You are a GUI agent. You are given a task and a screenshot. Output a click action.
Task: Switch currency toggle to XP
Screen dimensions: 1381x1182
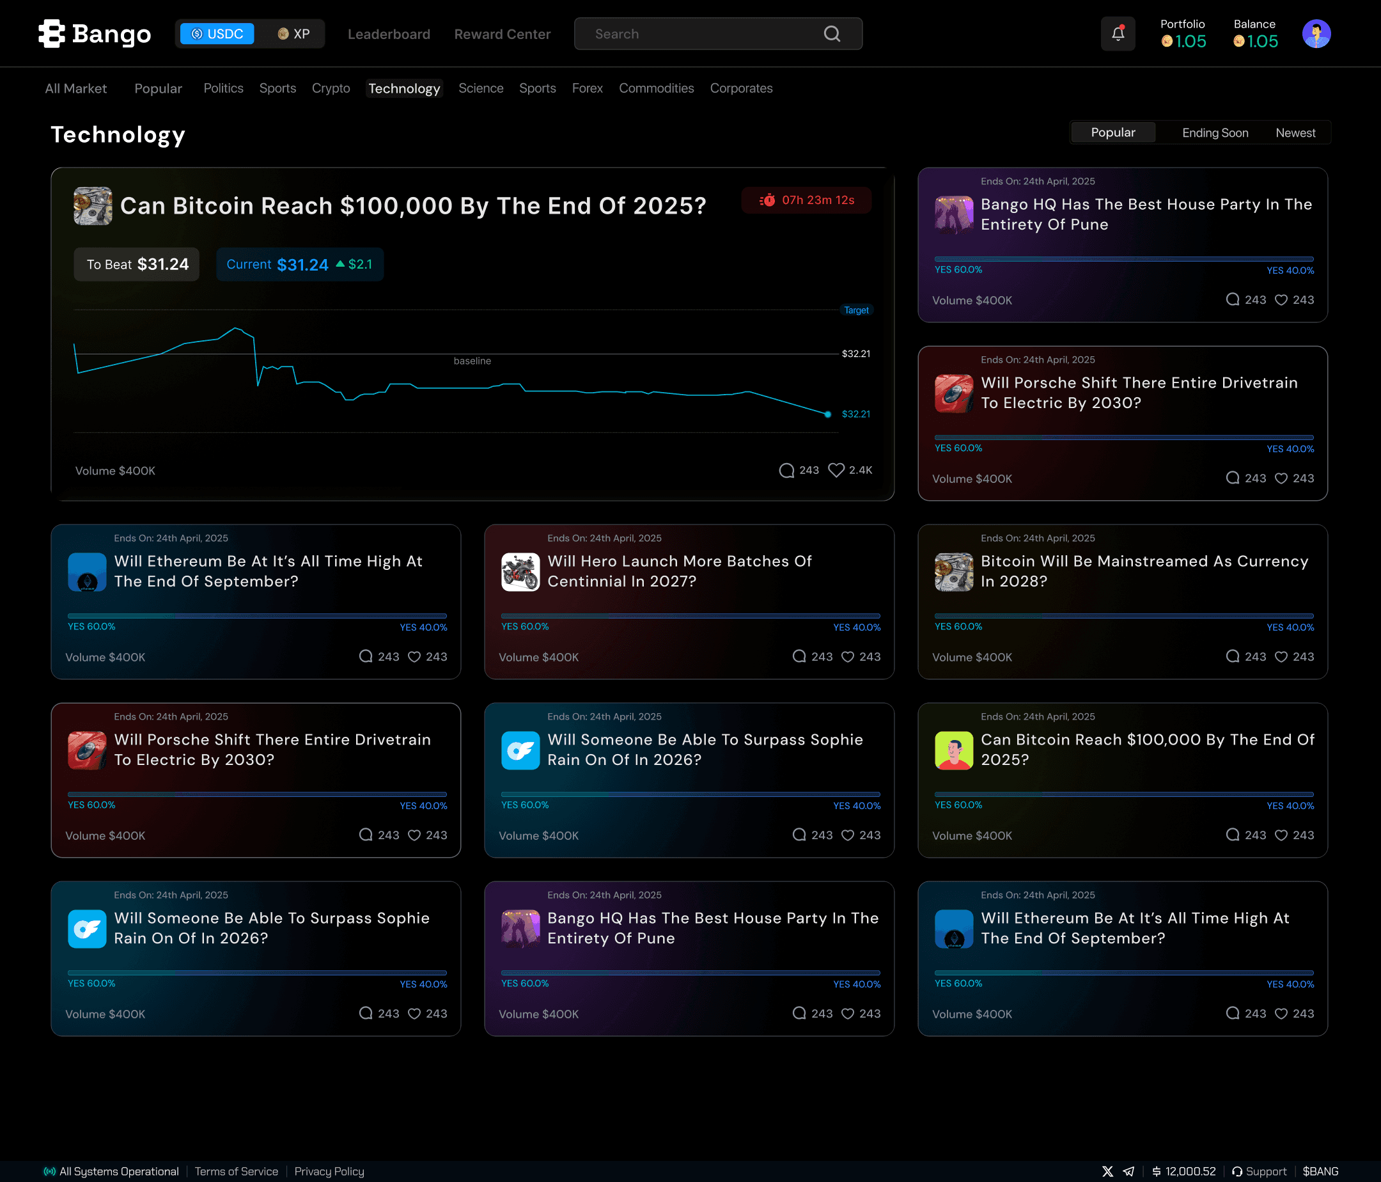point(294,34)
